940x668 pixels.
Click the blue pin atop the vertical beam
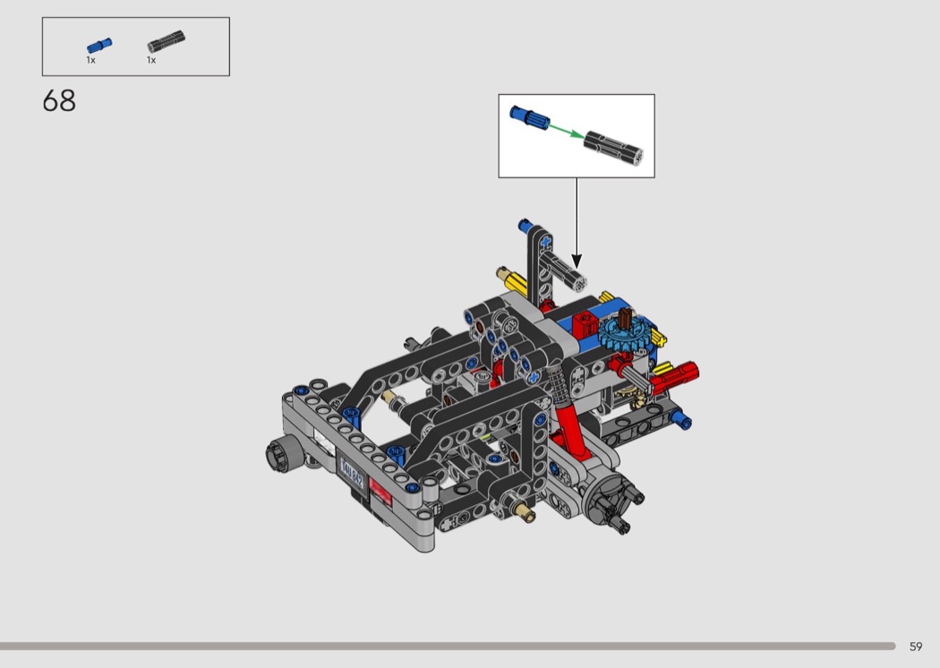pos(525,226)
